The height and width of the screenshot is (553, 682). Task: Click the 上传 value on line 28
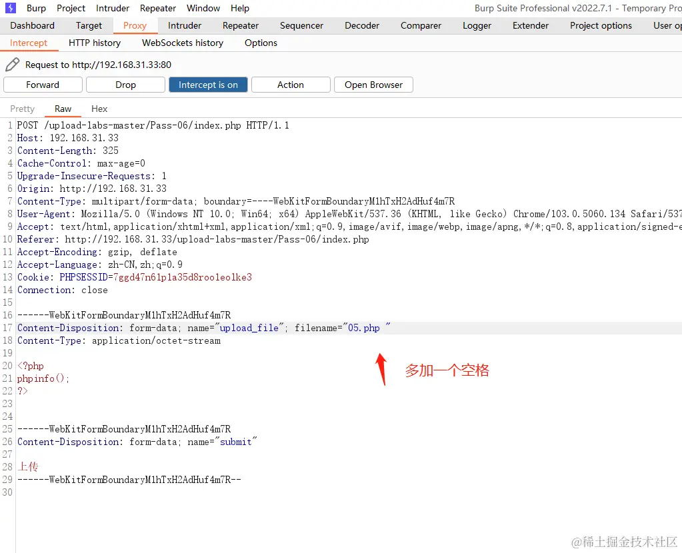[x=28, y=467]
